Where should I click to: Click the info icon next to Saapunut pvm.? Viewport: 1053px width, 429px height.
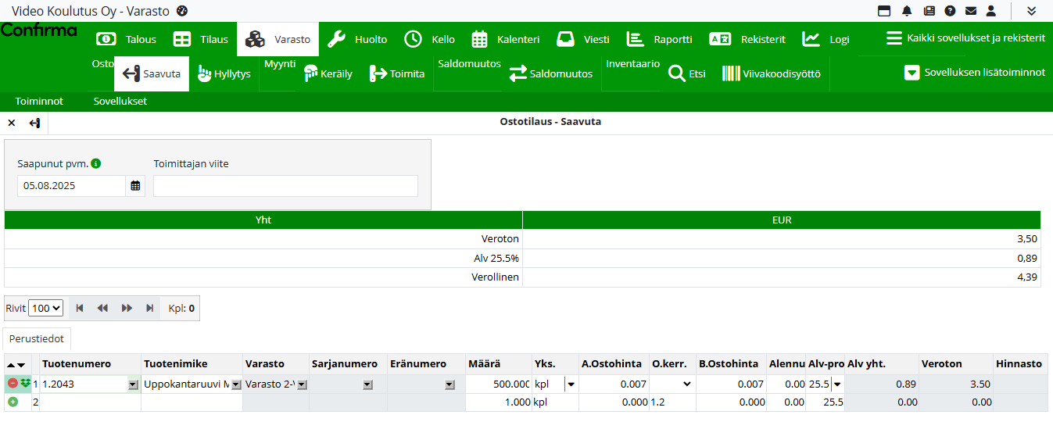pyautogui.click(x=96, y=164)
